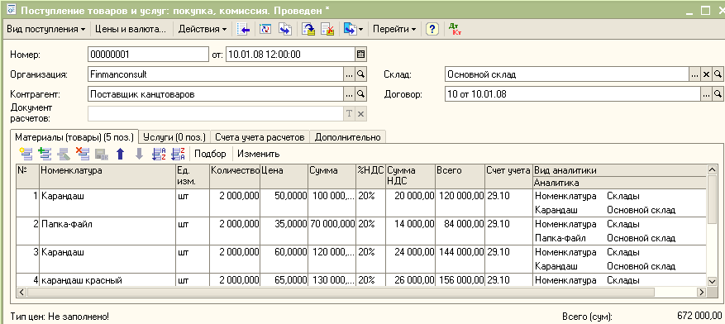
Task: Clear the Документ расчетов field
Action: click(361, 114)
